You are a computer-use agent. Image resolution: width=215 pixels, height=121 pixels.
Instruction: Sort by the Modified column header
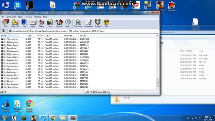pyautogui.click(x=68, y=36)
